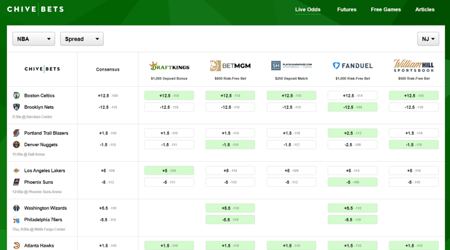
Task: Select DraftKings Nets -12.5 odds
Action: [x=169, y=107]
